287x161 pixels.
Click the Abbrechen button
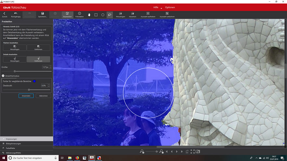(x=43, y=96)
